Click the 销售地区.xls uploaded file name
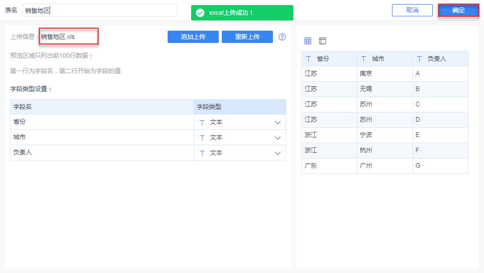This screenshot has width=484, height=273. click(x=58, y=37)
